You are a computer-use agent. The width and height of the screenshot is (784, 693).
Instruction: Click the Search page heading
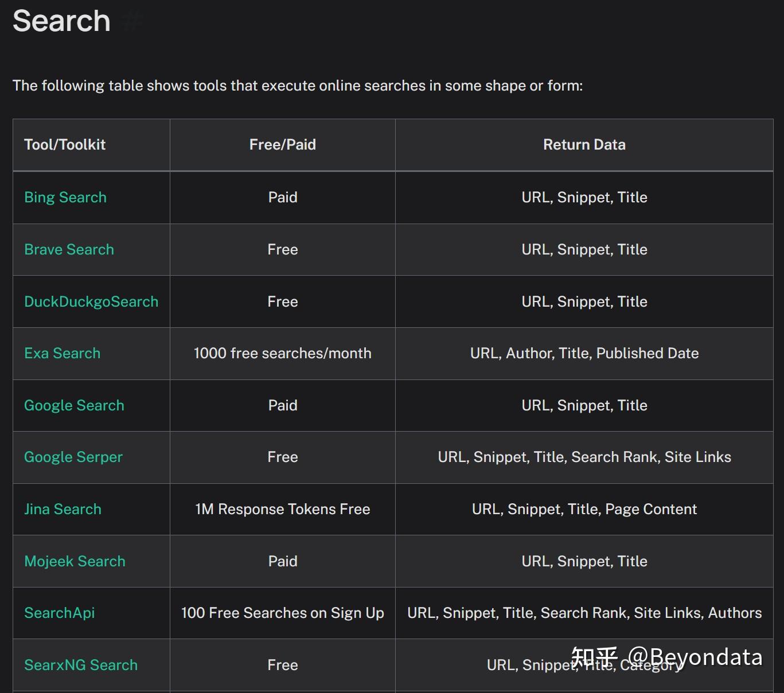61,21
